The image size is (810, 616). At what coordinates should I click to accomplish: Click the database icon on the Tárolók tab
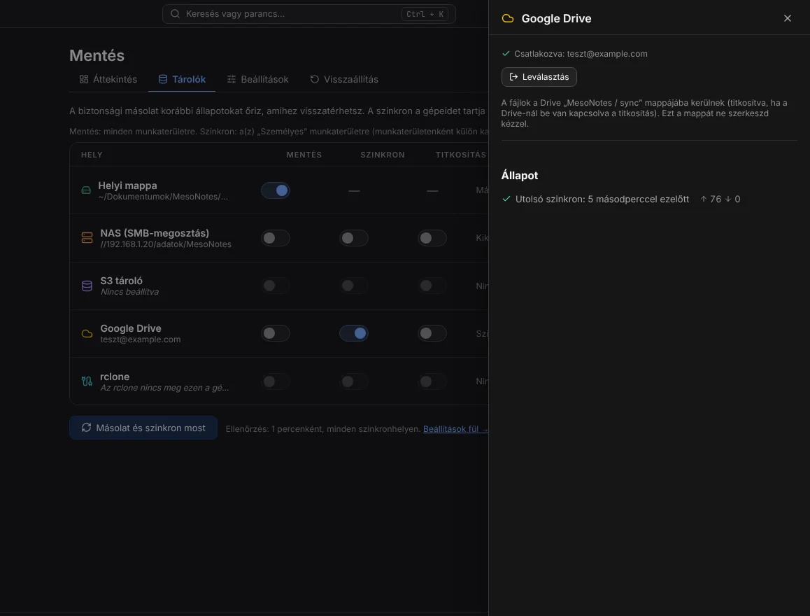[163, 79]
